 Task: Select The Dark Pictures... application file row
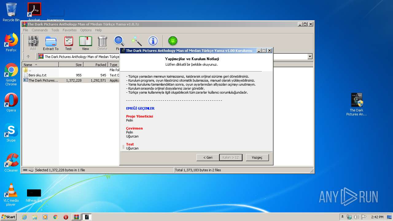71,80
